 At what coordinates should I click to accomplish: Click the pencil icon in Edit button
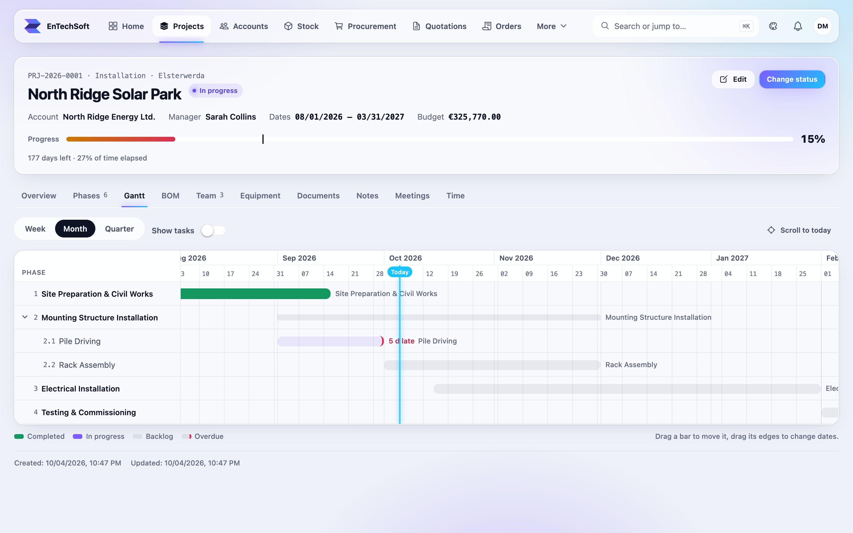(x=723, y=79)
